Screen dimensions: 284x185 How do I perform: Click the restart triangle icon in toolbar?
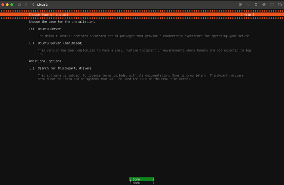[x=33, y=5]
